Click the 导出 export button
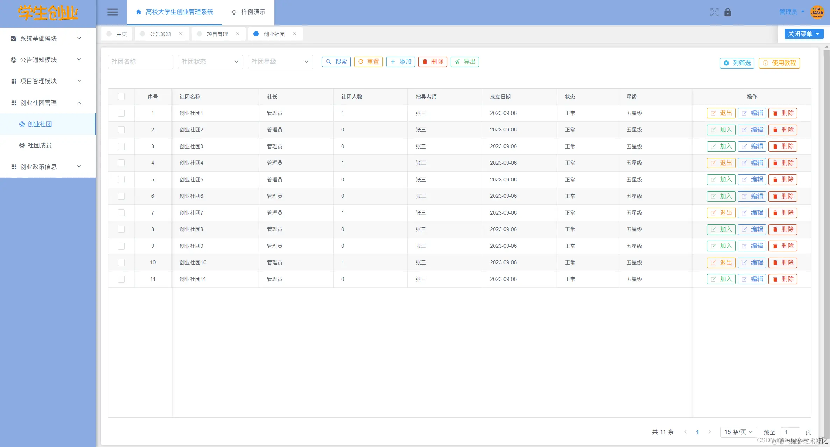830x447 pixels. [x=465, y=62]
